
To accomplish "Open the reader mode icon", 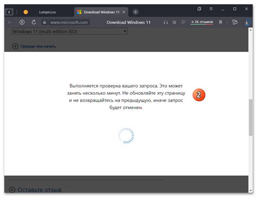I will coord(174,22).
